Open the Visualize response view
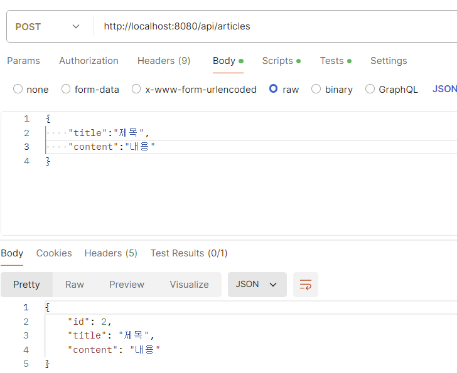This screenshot has width=457, height=373. click(189, 284)
